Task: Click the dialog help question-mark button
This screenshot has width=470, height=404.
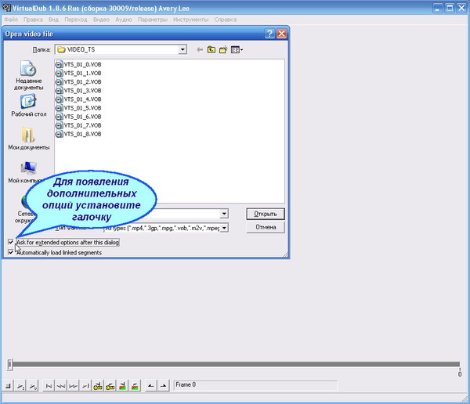Action: coord(269,34)
